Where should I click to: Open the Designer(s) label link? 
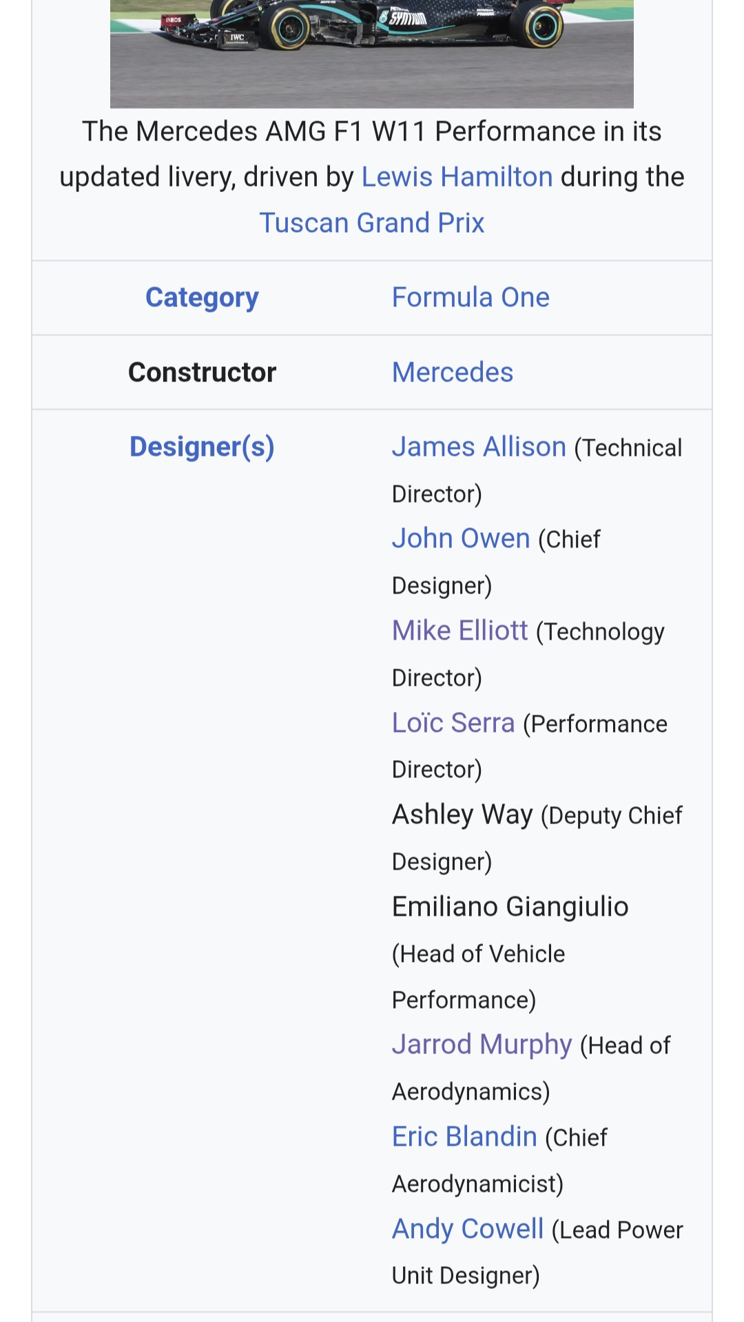202,447
